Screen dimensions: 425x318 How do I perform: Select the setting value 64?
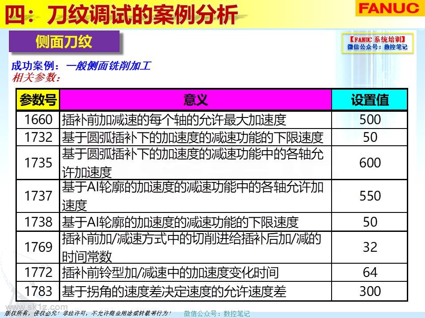point(370,273)
